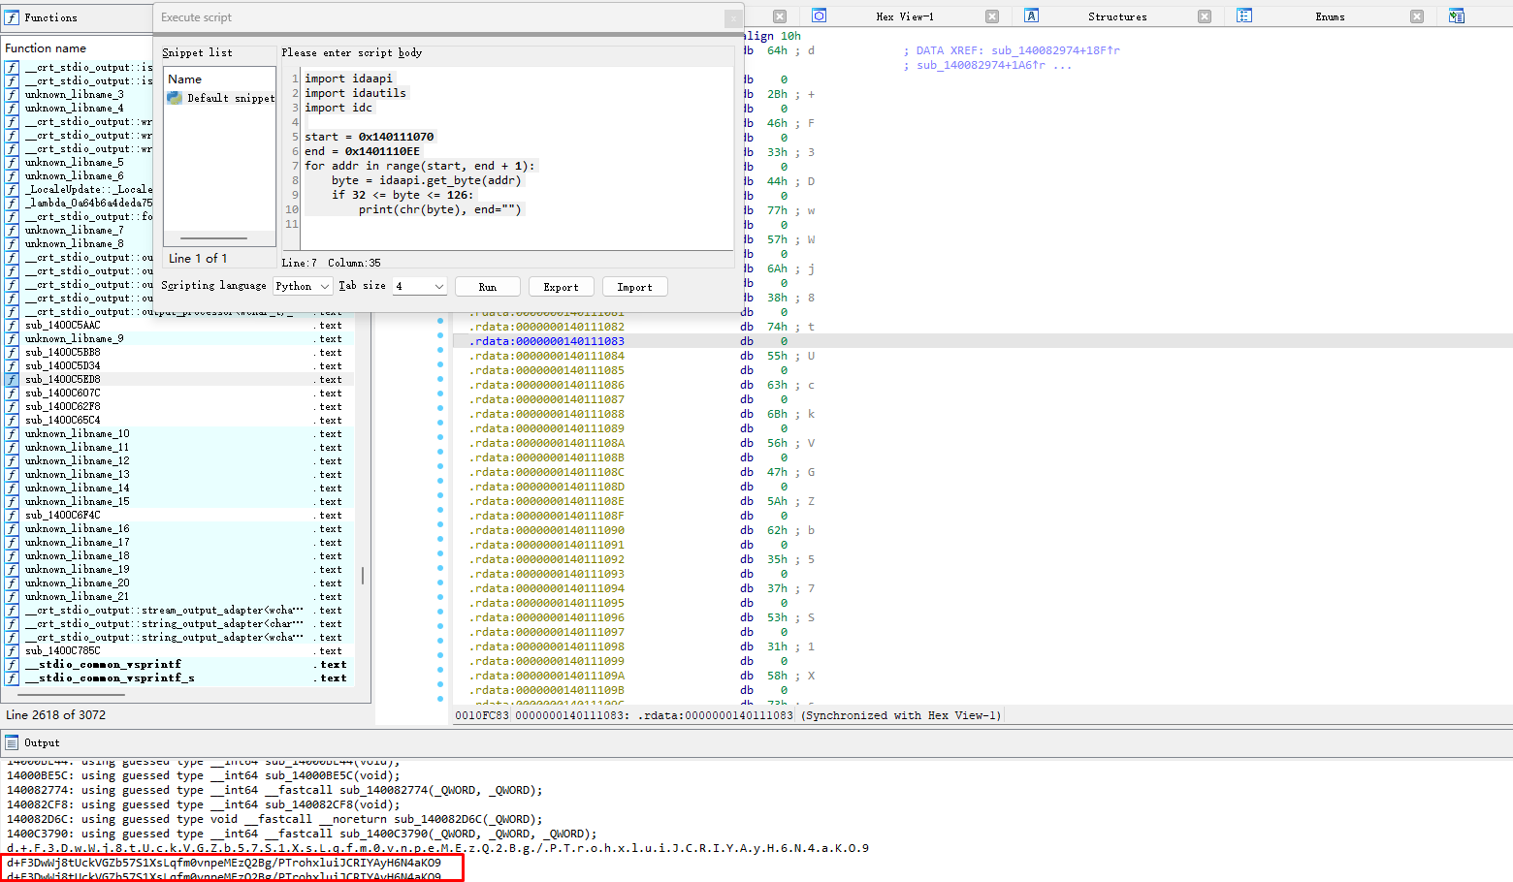The image size is (1513, 882).
Task: Close the Execute script dialog
Action: (733, 17)
